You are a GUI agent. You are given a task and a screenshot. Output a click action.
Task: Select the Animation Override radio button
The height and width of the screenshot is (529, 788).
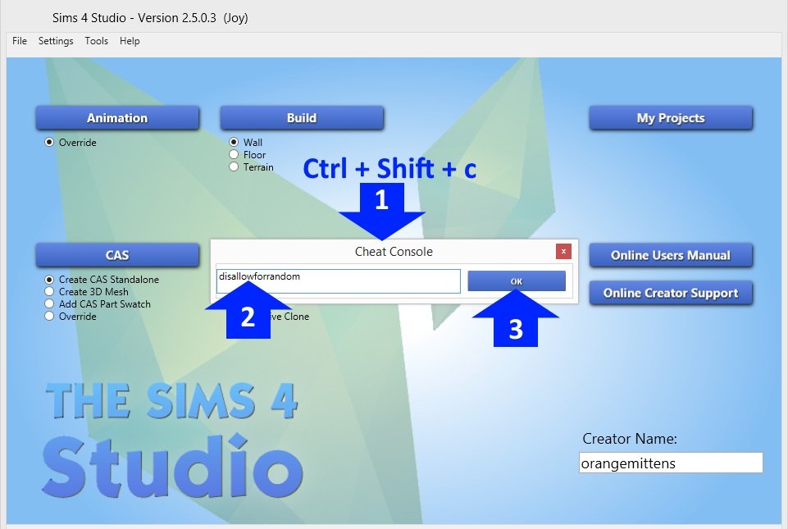[50, 143]
